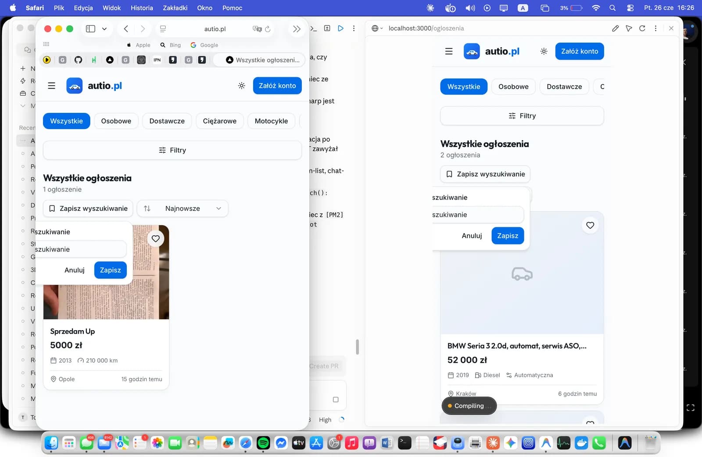Show more Safari toolbar items chevrons
Viewport: 702px width, 457px height.
pyautogui.click(x=297, y=29)
